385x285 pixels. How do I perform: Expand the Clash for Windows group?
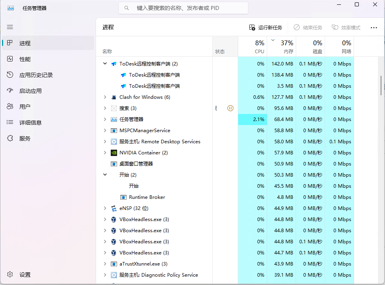tap(105, 97)
